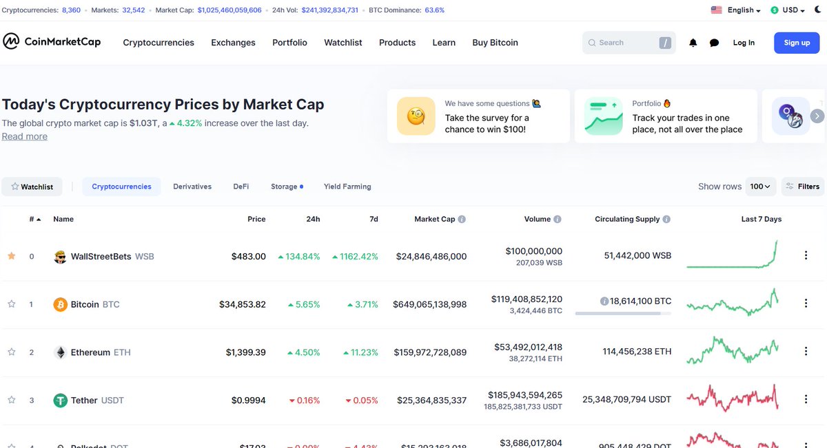Click the Watchlist star button
Image resolution: width=827 pixels, height=448 pixels.
[x=32, y=186]
